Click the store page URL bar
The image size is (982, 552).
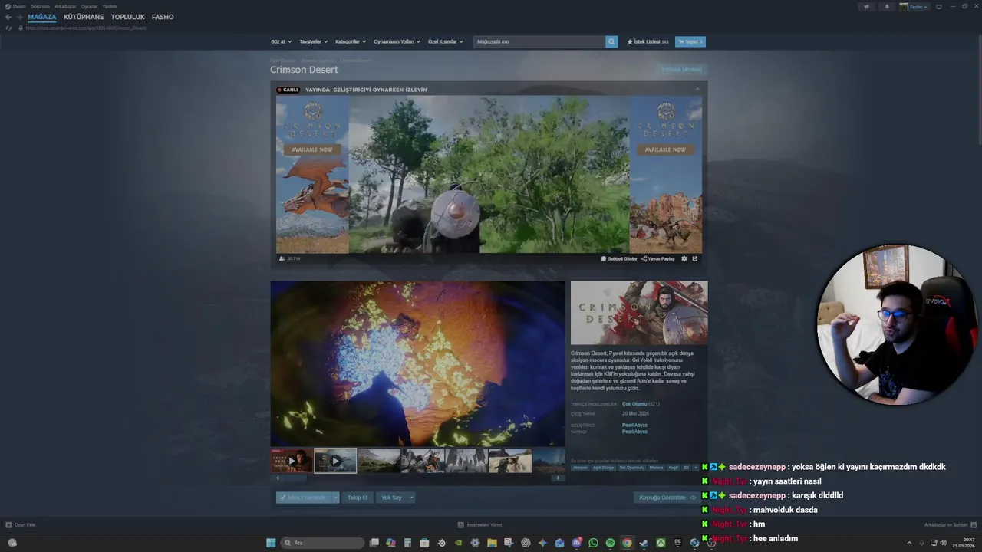click(86, 28)
